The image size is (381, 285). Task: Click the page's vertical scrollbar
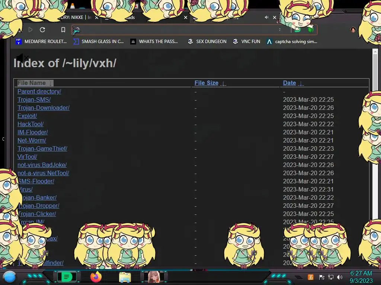tap(375, 157)
